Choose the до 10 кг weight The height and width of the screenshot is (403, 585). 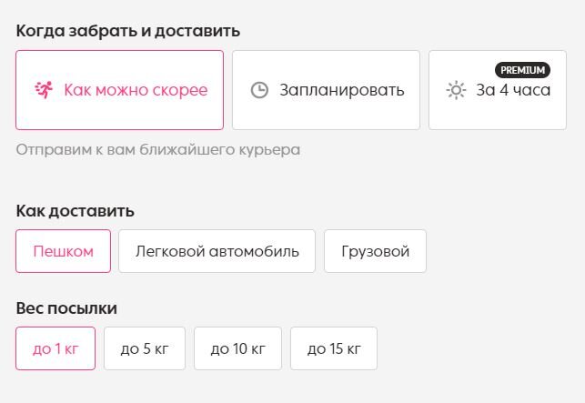237,348
